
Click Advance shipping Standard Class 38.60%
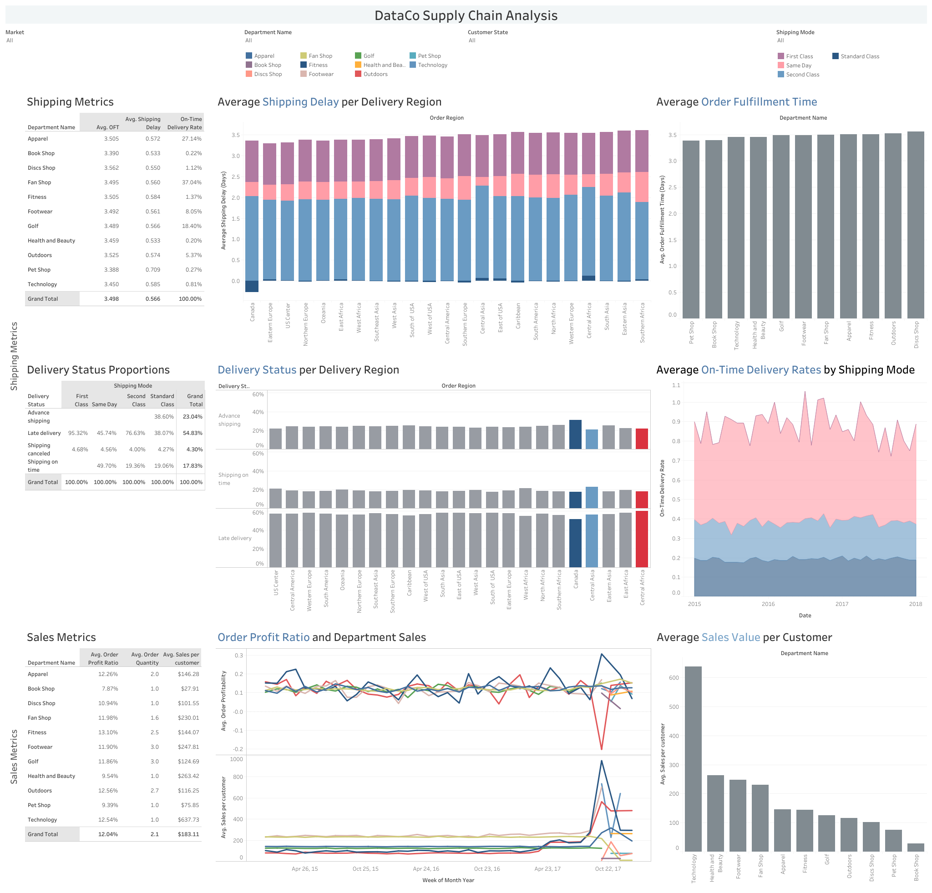pos(164,416)
